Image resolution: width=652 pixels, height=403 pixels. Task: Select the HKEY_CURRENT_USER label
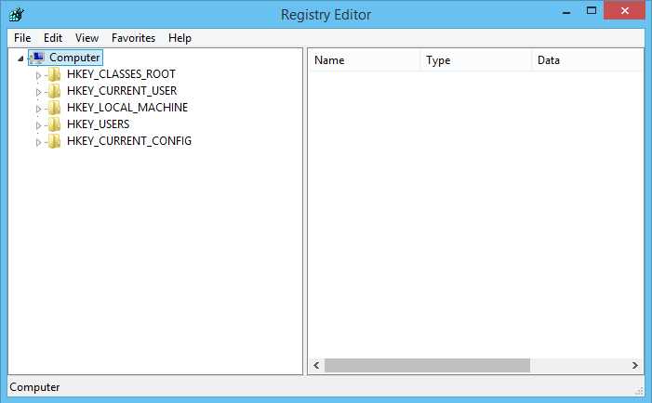(122, 91)
